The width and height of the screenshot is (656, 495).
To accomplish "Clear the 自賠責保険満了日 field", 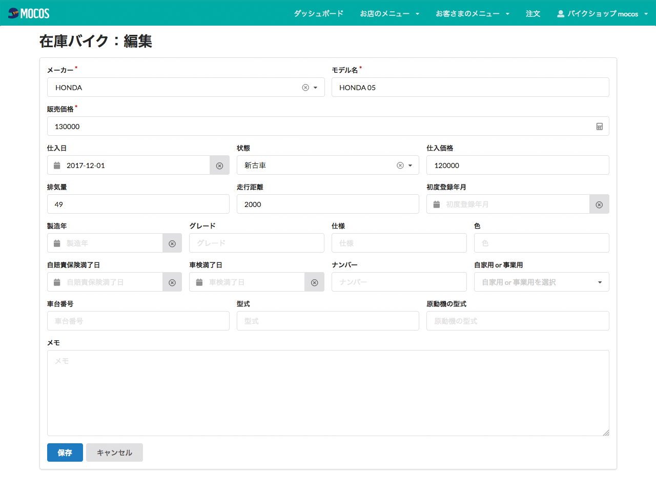I will point(172,282).
